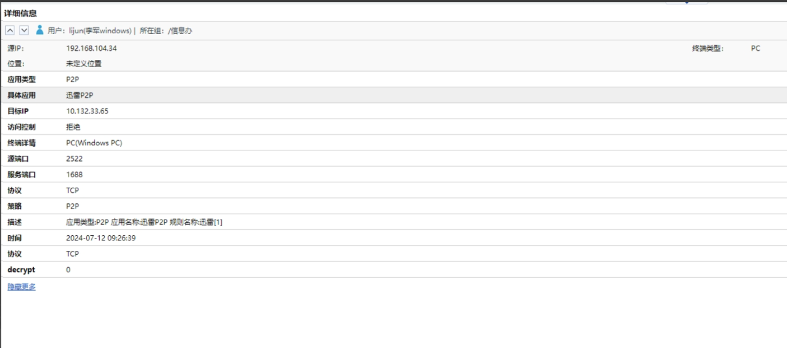Screen dimensions: 787x348
Task: Click source IP value 192.168.104.34
Action: coord(91,48)
